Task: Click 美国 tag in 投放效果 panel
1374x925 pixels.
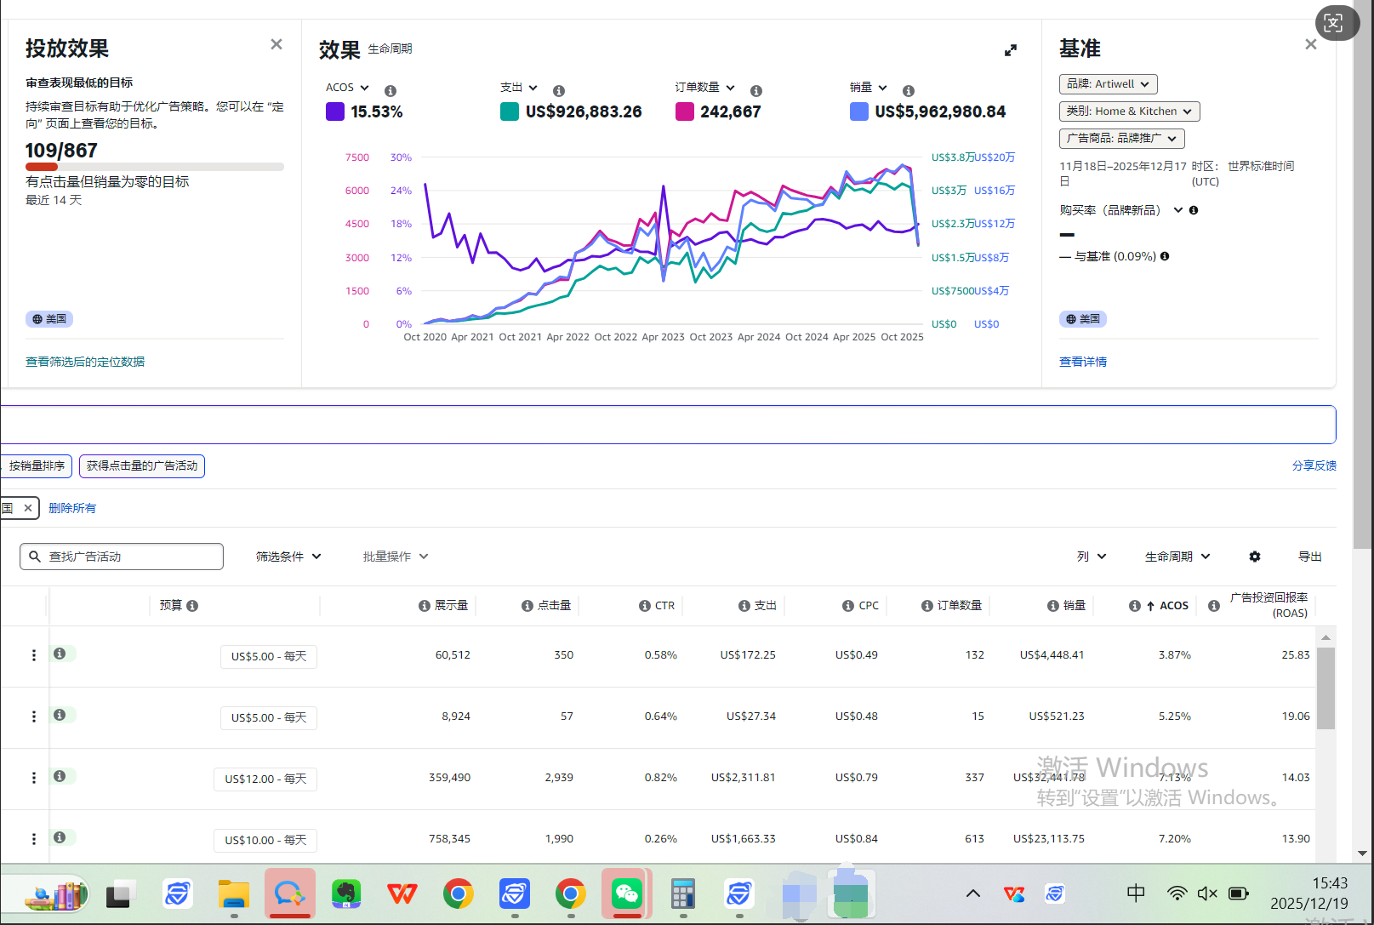Action: click(x=49, y=319)
